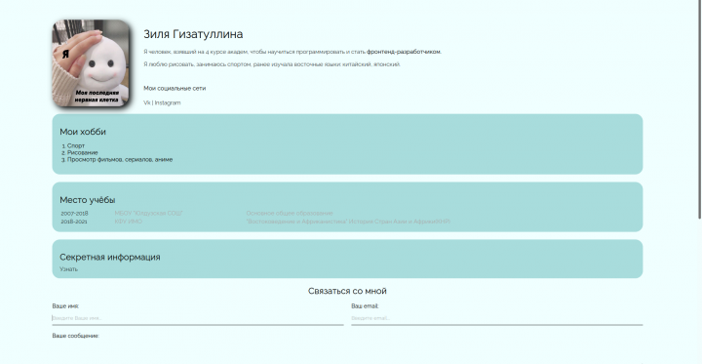Viewport: 702px width, 364px height.
Task: Select the Спорт hobby list item
Action: (x=76, y=145)
